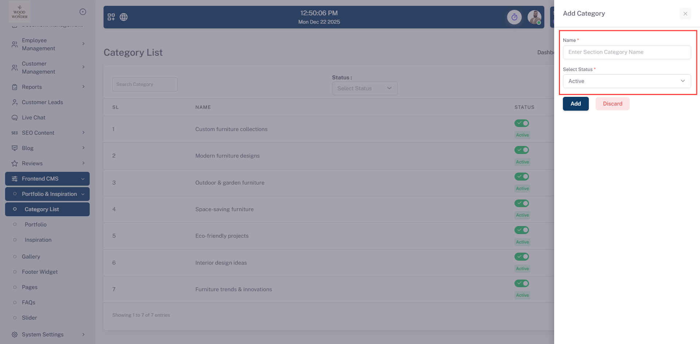Click the Reviews star icon
The height and width of the screenshot is (344, 700).
[15, 163]
